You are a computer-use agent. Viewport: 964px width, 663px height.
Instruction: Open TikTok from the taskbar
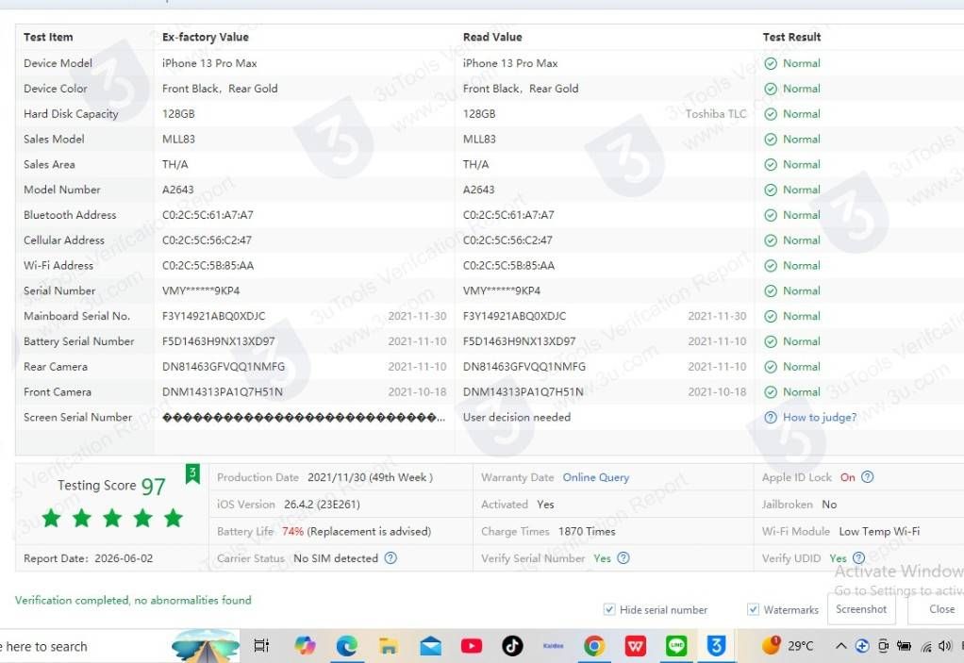[x=512, y=646]
